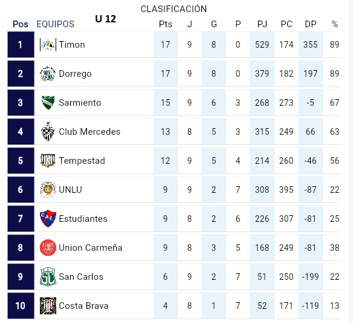
Task: Click the red Union Carmeña badge
Action: pos(48,248)
